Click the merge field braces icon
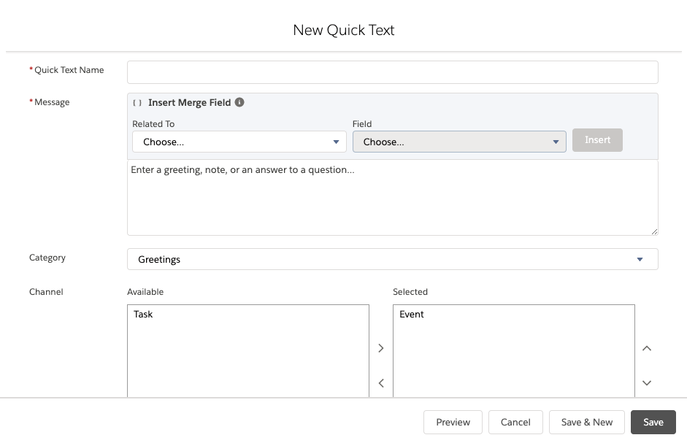Screen dimensions: 687x443 coord(137,103)
